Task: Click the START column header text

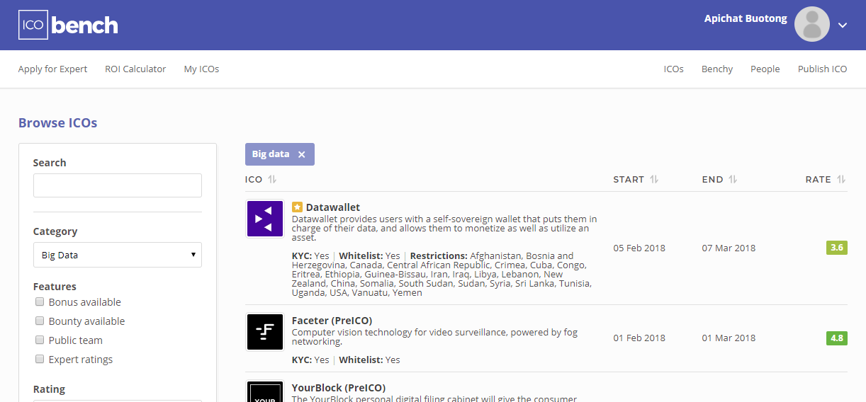Action: (x=629, y=180)
